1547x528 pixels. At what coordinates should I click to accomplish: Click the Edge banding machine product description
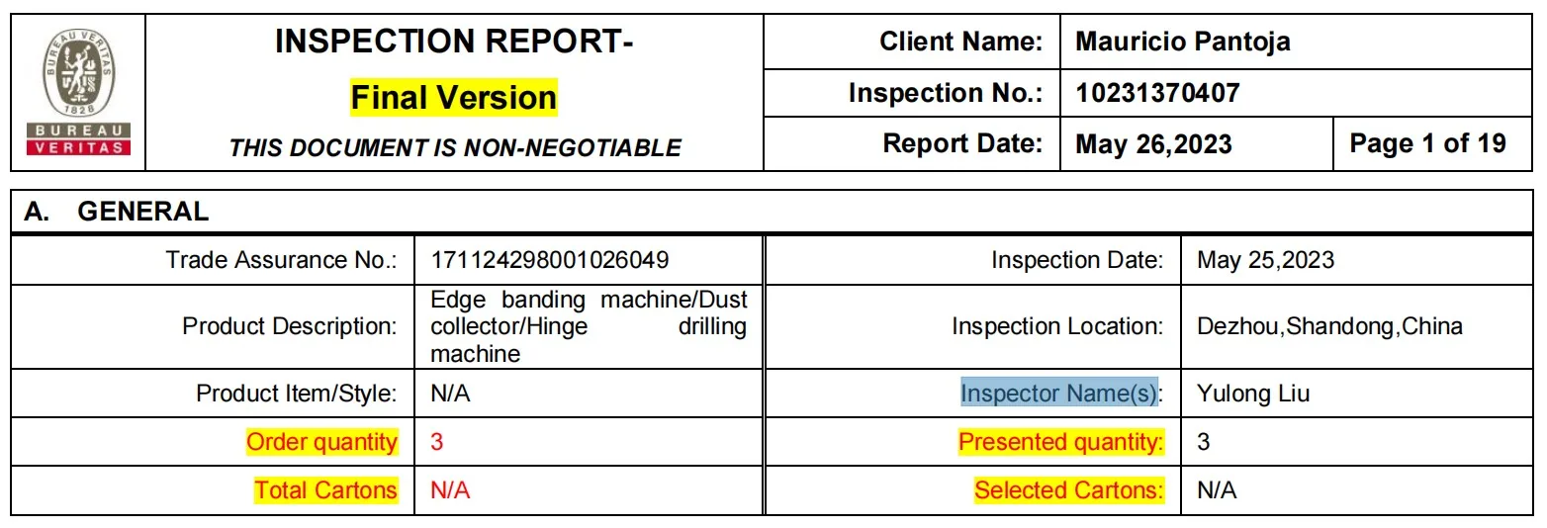coord(589,325)
